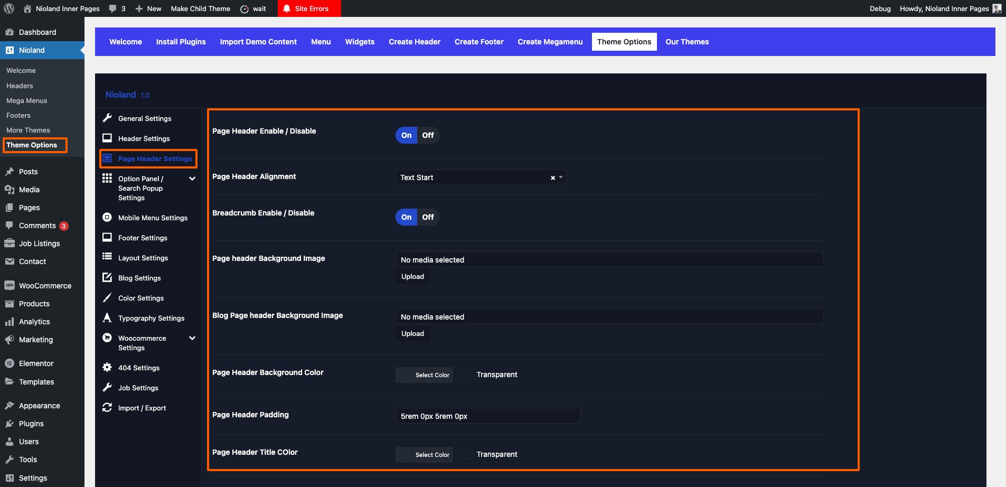This screenshot has width=1006, height=487.
Task: Select the Typography Settings letter icon
Action: point(107,318)
